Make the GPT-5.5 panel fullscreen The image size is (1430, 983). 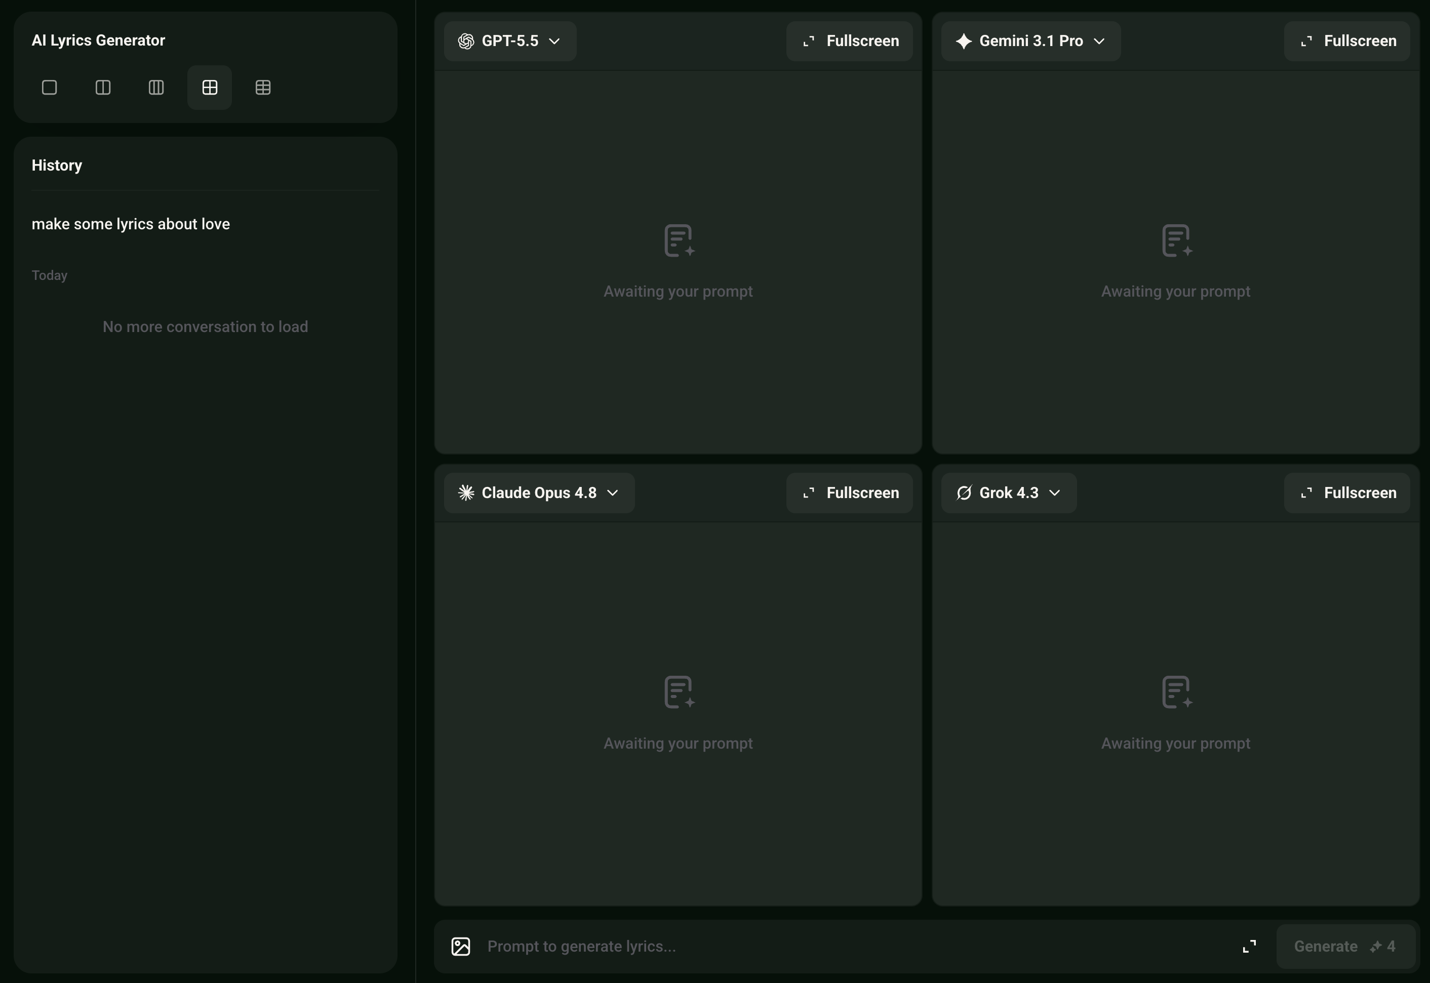coord(850,42)
